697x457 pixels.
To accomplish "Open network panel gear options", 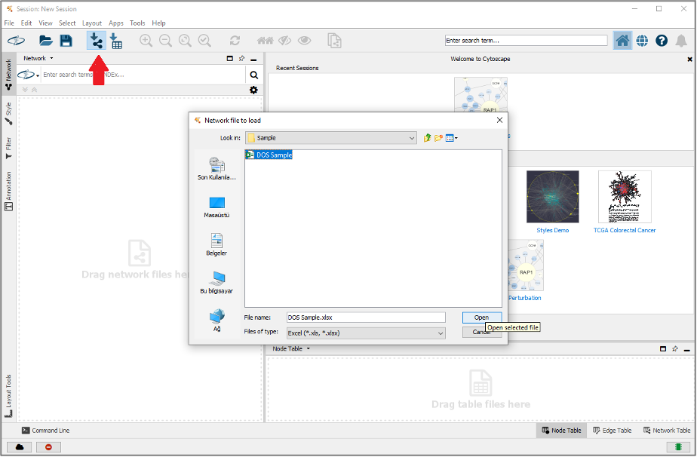I will [x=253, y=90].
